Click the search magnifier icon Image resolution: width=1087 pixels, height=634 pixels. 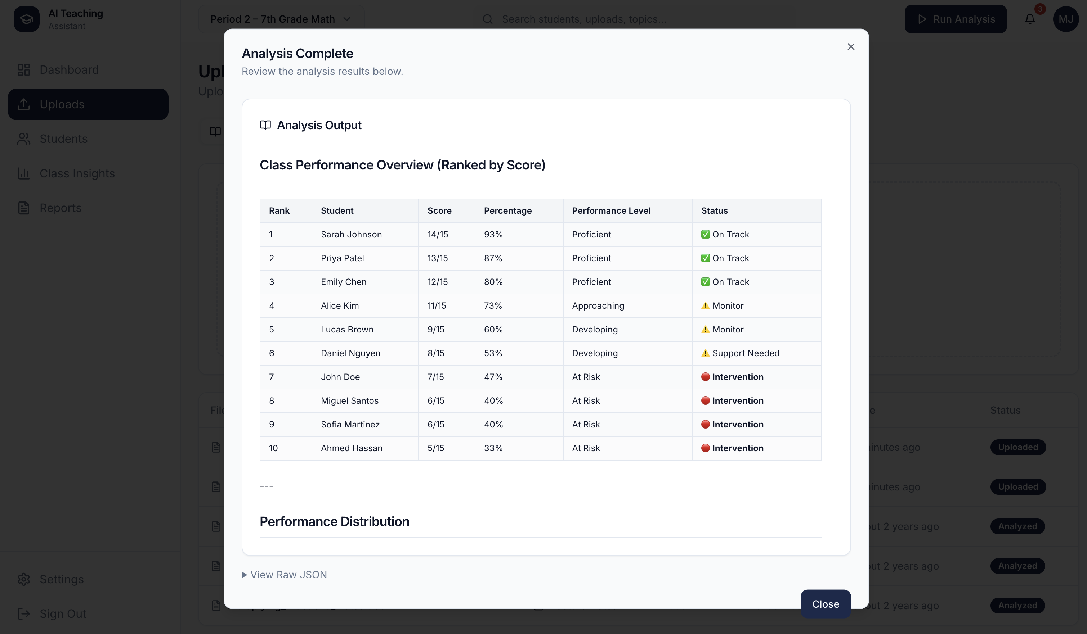pyautogui.click(x=487, y=19)
